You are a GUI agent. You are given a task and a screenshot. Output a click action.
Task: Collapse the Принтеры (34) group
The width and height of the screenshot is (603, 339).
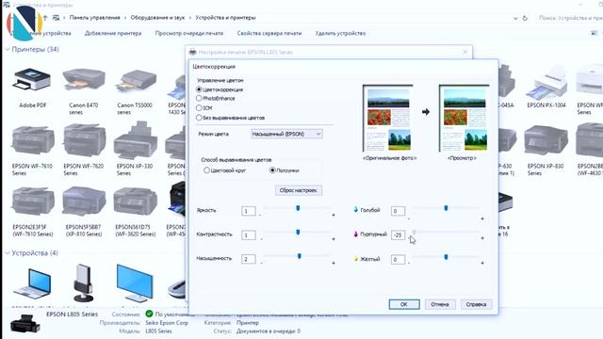[7, 49]
